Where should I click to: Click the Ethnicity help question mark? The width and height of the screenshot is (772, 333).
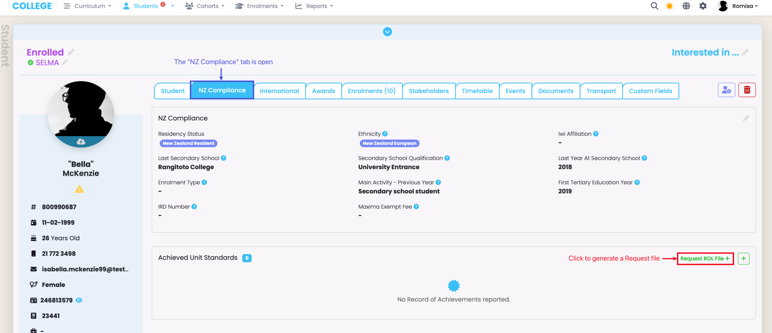tap(385, 134)
